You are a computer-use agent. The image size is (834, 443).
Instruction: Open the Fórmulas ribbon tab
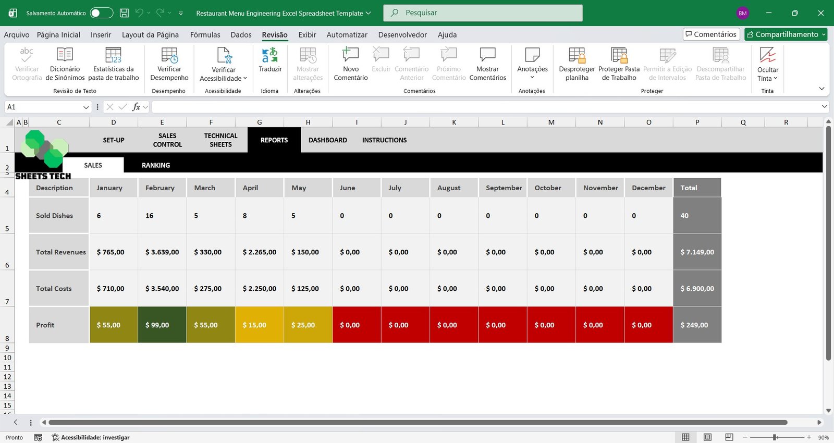(x=205, y=35)
